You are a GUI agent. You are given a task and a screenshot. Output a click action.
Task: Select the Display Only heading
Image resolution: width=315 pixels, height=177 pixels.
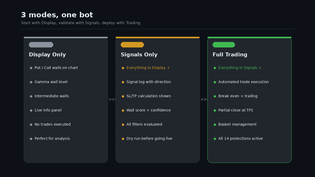(47, 55)
